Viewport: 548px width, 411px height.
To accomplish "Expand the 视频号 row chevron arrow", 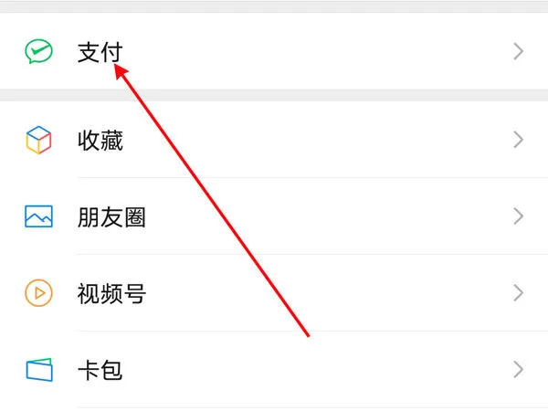I will tap(518, 293).
